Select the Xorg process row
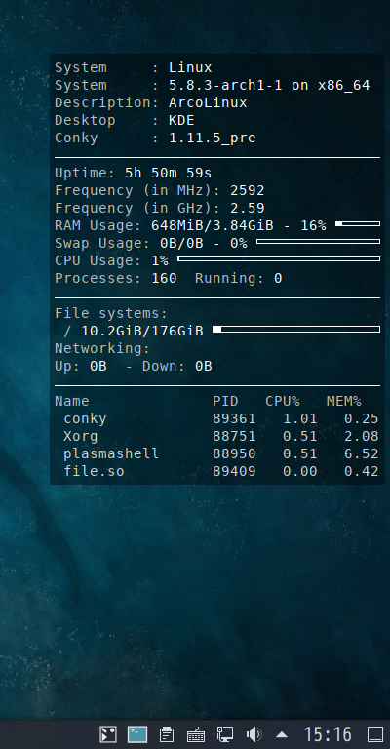390x749 pixels. tap(217, 436)
